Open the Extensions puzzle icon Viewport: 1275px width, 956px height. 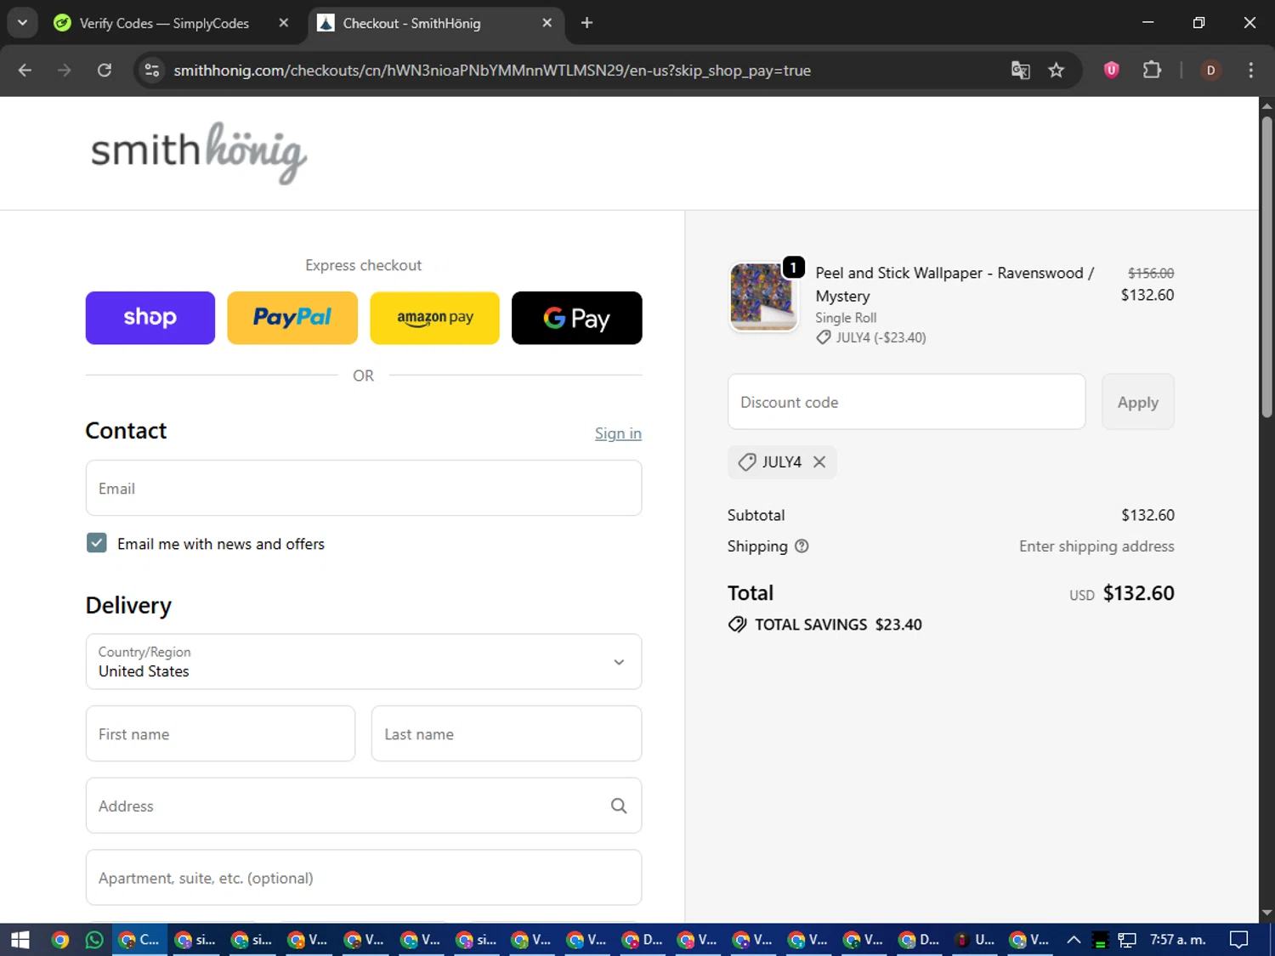coord(1152,71)
